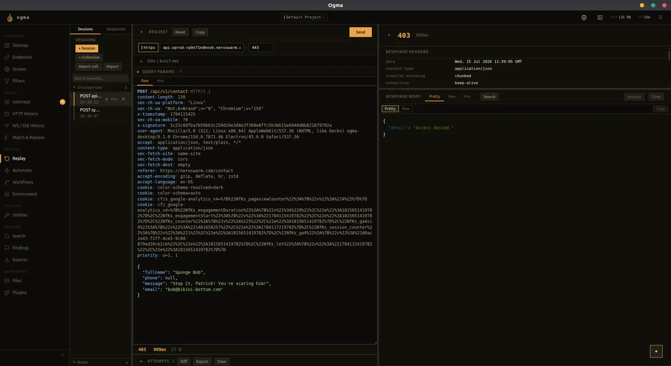Click the host field api-oprod-rp9n71ndhovb

point(202,47)
